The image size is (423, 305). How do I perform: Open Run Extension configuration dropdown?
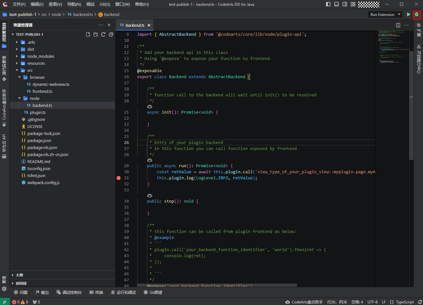(x=385, y=15)
